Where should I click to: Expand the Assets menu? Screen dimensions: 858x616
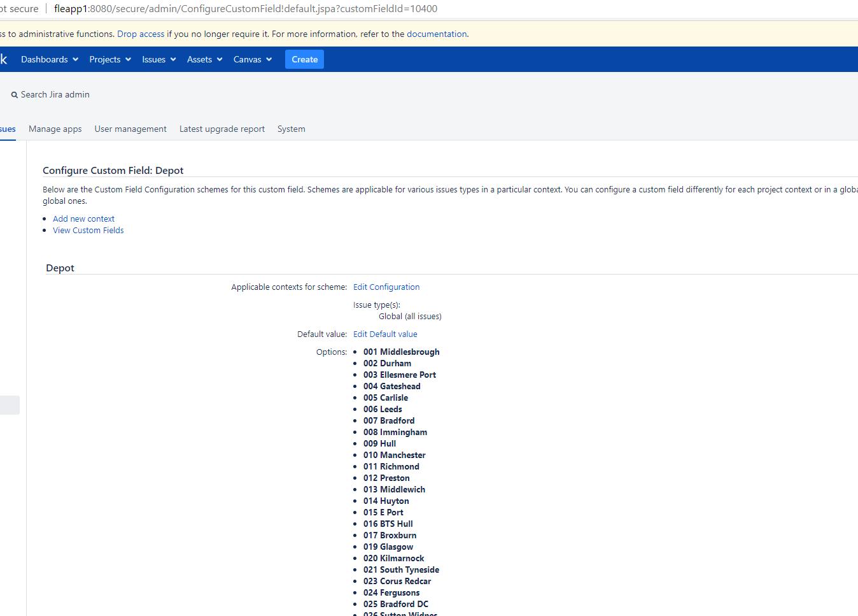pos(205,59)
